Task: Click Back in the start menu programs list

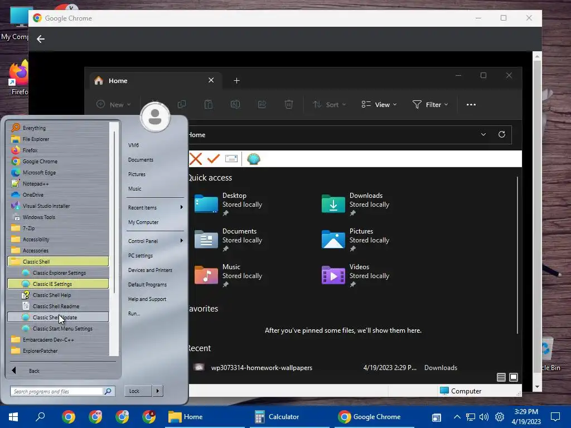Action: [34, 371]
